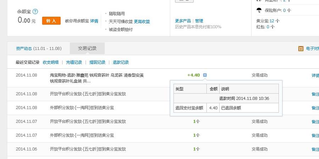Viewport: 319px width, 159px height.
Task: Open the 备注 link for 2014.11.06 row
Action: coord(315,149)
